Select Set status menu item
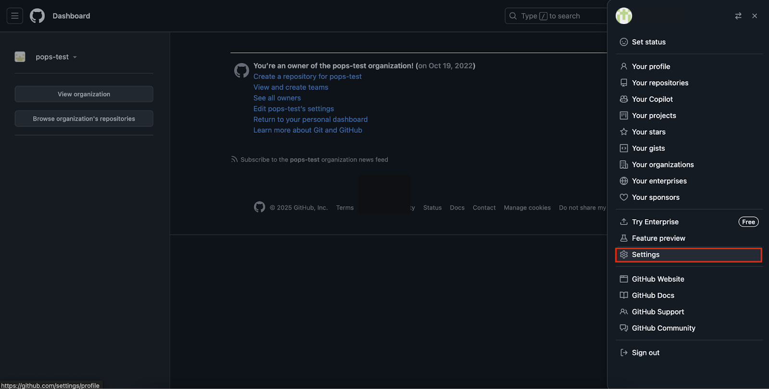769x389 pixels. click(689, 42)
